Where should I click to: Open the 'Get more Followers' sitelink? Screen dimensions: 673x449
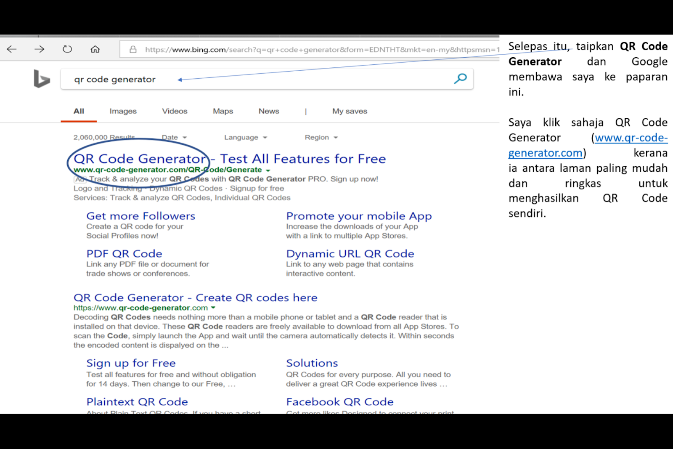pos(141,216)
